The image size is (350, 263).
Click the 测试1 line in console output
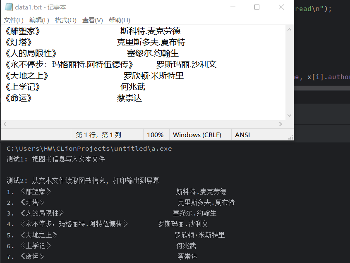(55, 159)
